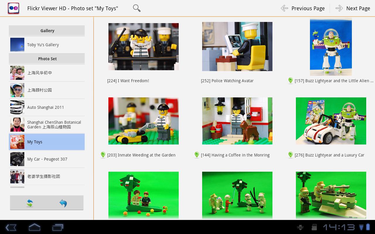This screenshot has width=375, height=234.
Task: Click caption [203] Inmate Weeding at the Garden
Action: tap(141, 155)
